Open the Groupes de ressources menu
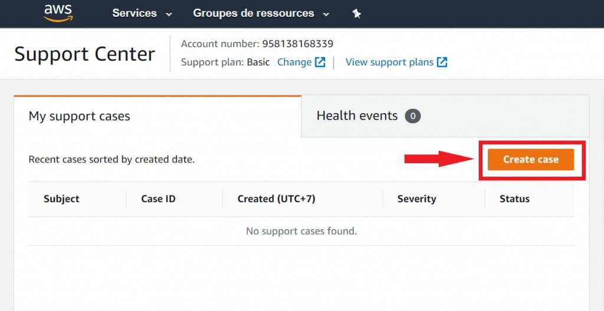 click(x=254, y=14)
